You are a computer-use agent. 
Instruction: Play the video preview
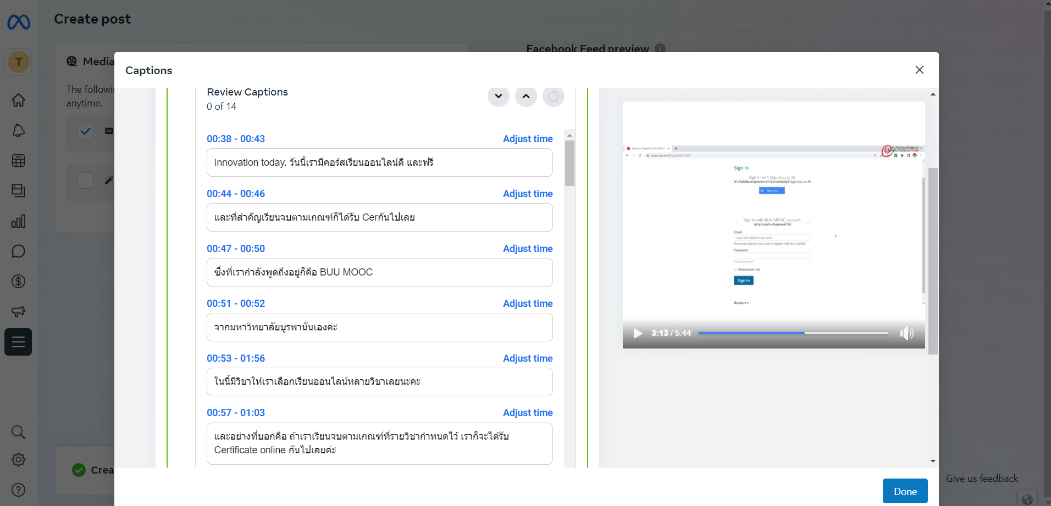pyautogui.click(x=638, y=333)
